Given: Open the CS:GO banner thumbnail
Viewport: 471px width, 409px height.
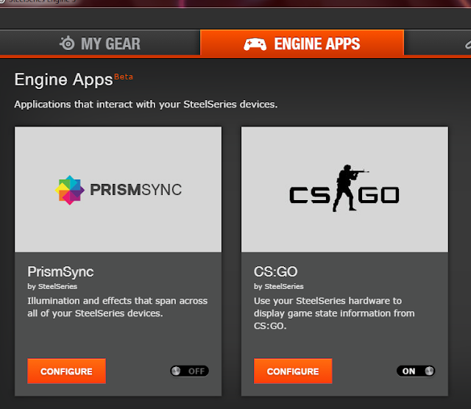Looking at the screenshot, I should pyautogui.click(x=344, y=190).
